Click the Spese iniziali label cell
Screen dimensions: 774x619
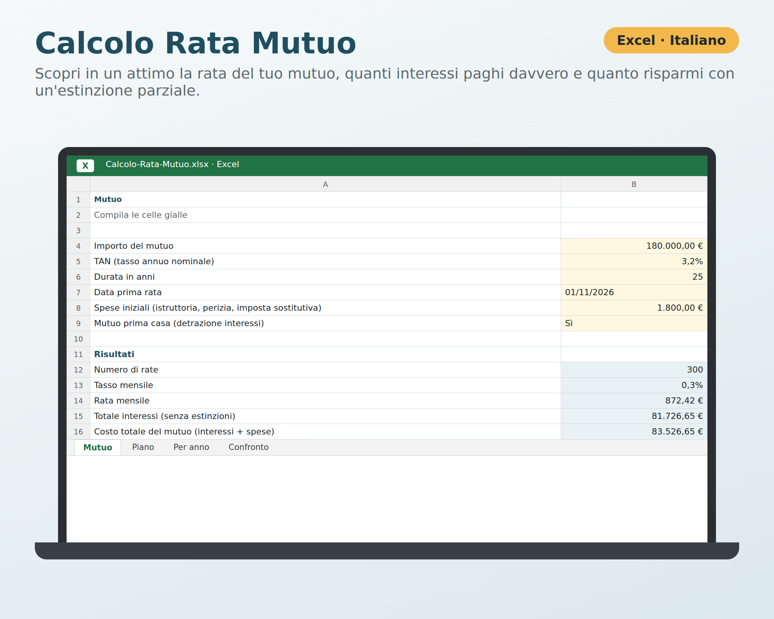coord(325,308)
